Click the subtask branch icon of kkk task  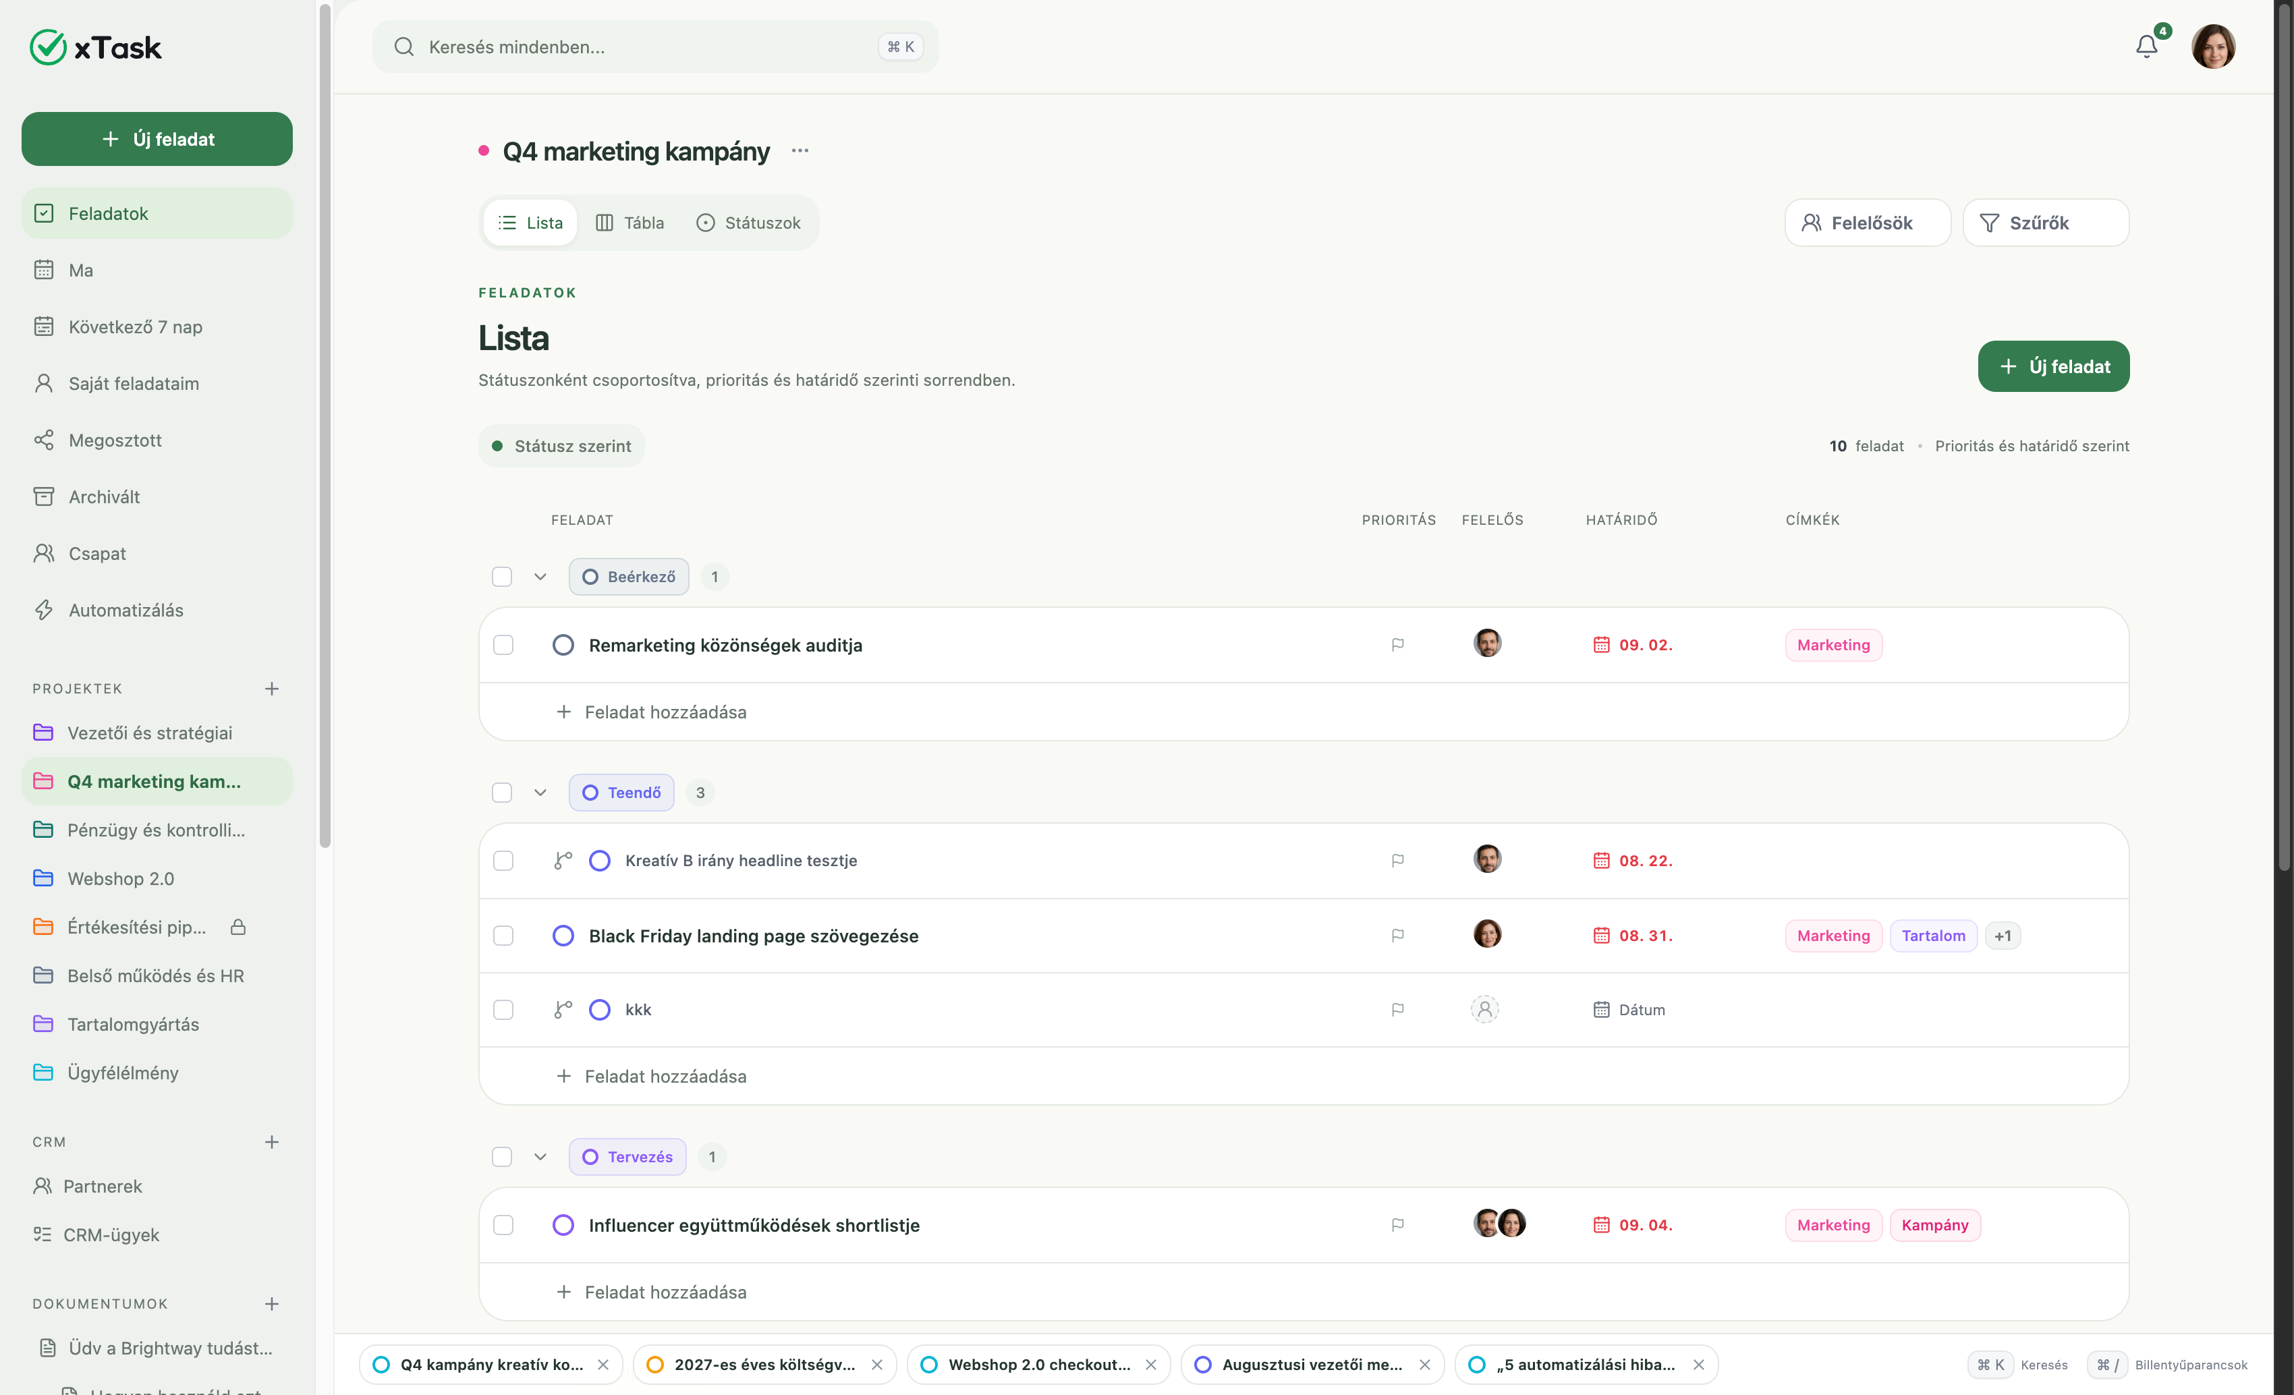pyautogui.click(x=562, y=1010)
